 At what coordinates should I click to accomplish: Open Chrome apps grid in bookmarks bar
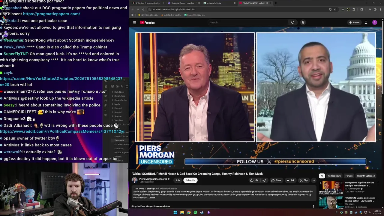[132, 15]
